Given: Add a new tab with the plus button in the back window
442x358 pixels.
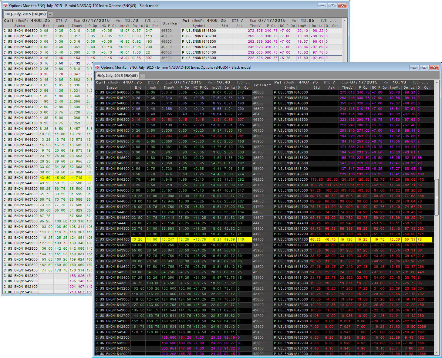Looking at the screenshot, I should (50, 14).
